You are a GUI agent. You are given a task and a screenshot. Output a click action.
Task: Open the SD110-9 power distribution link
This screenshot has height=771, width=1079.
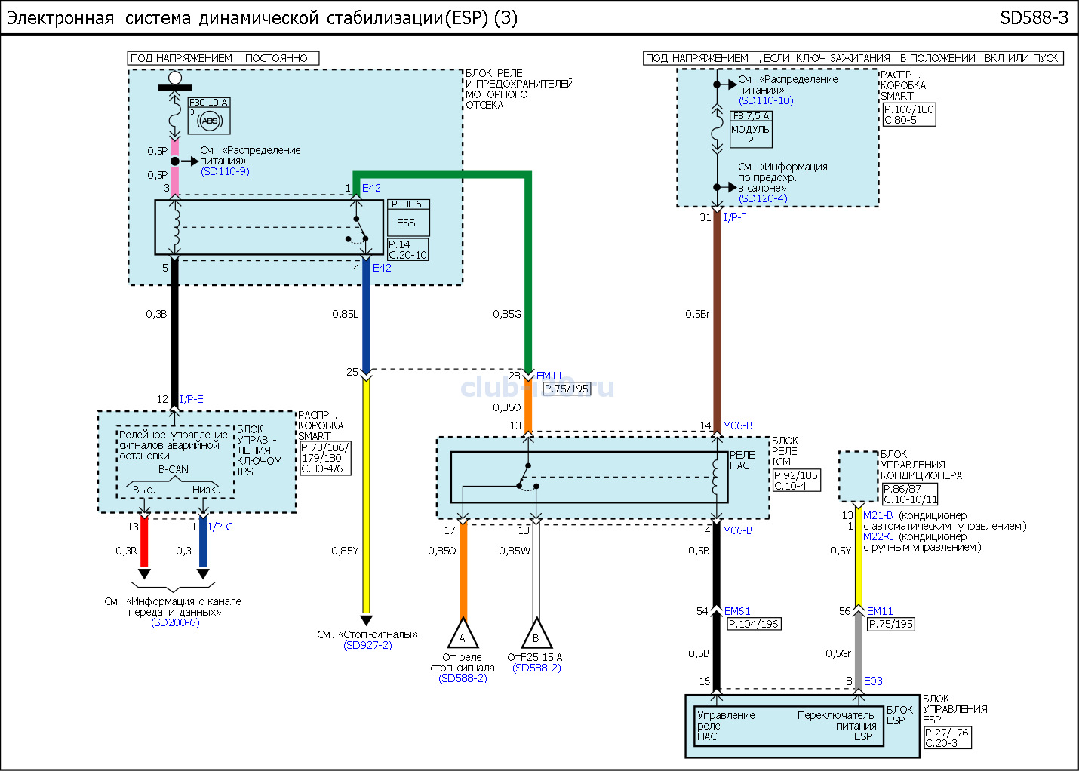pyautogui.click(x=225, y=171)
